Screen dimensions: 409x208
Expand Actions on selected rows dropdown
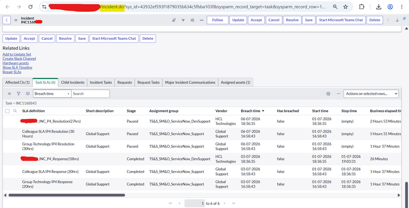point(371,94)
